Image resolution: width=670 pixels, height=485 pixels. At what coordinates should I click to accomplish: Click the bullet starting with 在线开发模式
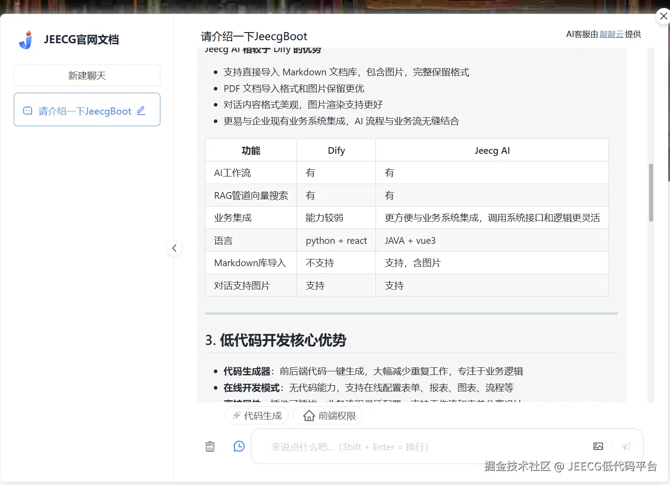tap(368, 387)
